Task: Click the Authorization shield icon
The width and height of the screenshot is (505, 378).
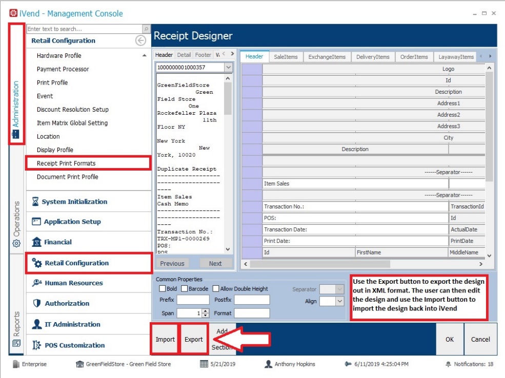Action: pyautogui.click(x=37, y=303)
